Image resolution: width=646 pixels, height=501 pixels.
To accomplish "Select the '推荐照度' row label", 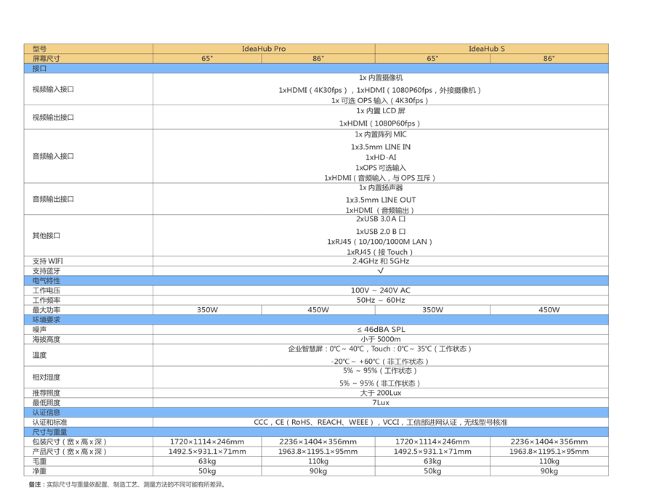I will 47,393.
